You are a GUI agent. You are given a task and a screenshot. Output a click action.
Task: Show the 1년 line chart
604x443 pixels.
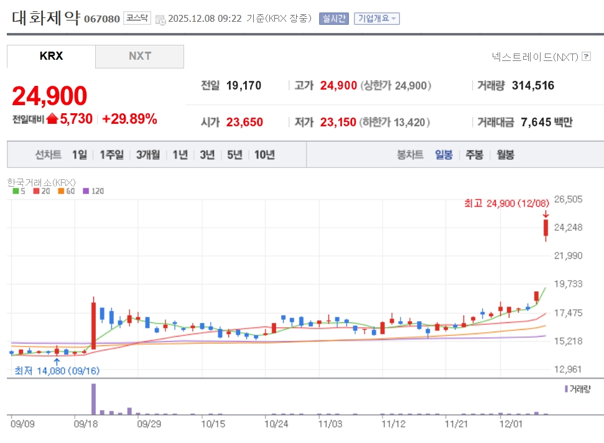pos(180,155)
